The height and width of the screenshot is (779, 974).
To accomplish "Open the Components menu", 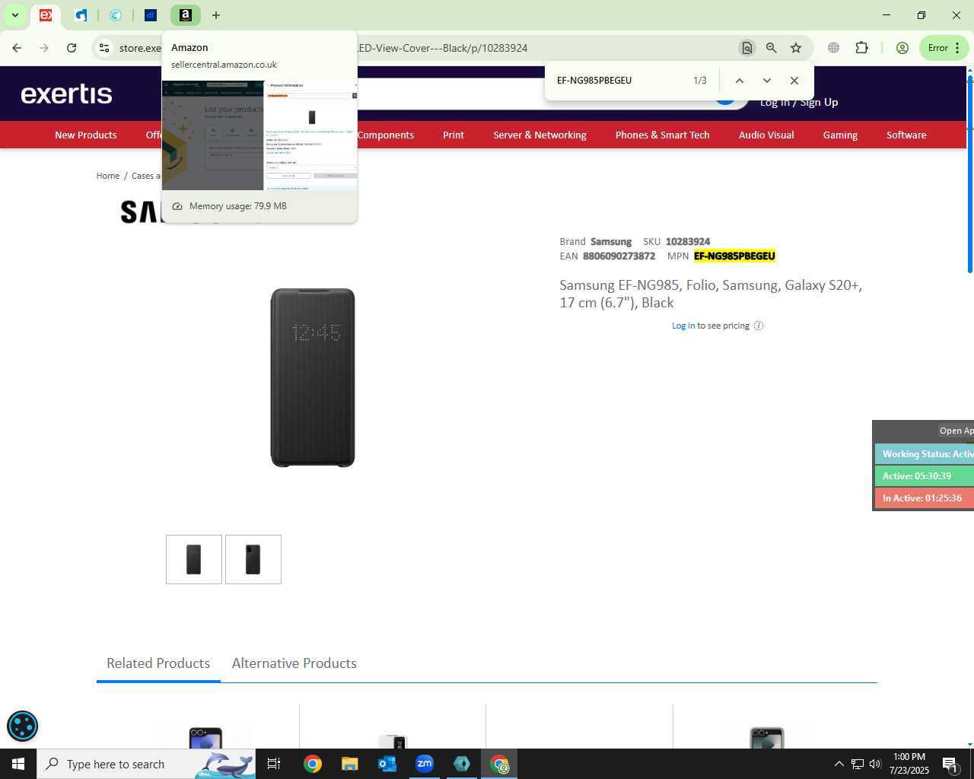I will (x=386, y=135).
